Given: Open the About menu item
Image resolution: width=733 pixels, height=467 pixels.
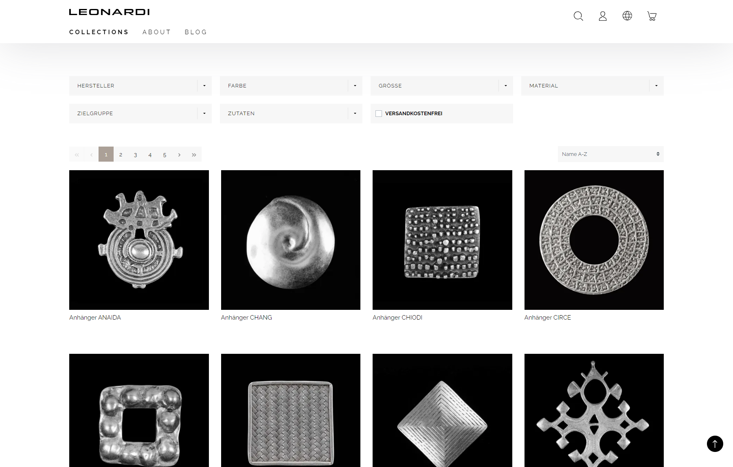Looking at the screenshot, I should pos(156,32).
